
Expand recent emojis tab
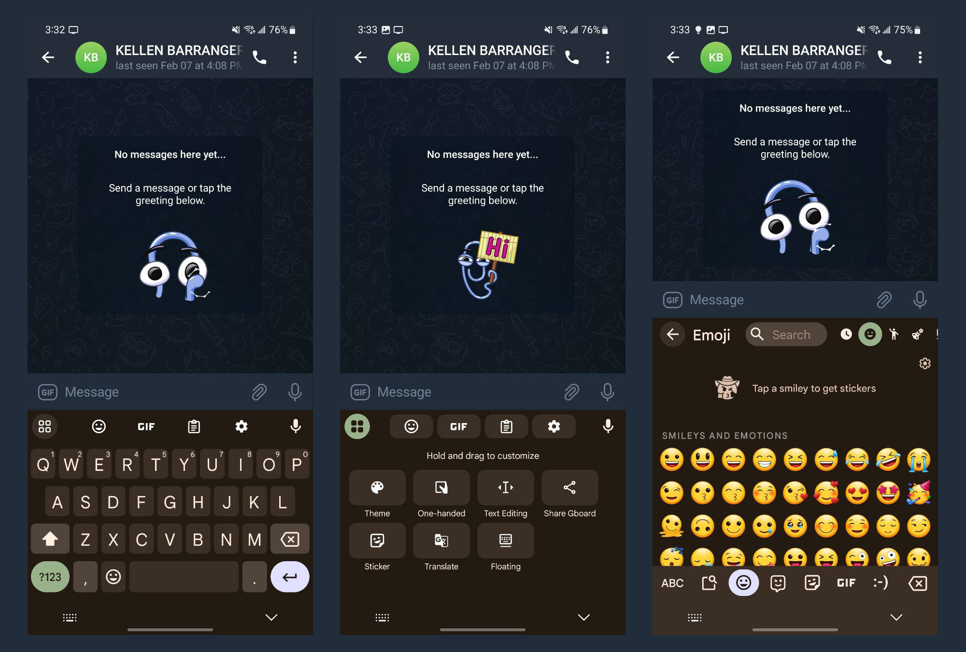tap(846, 334)
